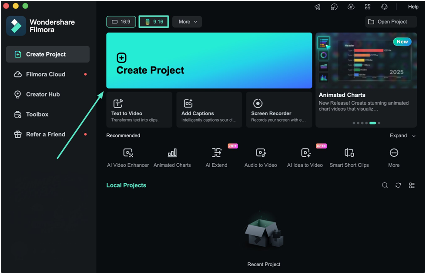Select Create Project in the sidebar
Screen dimensions: 426x274
tap(48, 54)
